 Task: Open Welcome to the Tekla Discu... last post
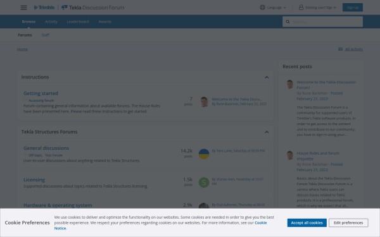pyautogui.click(x=237, y=99)
